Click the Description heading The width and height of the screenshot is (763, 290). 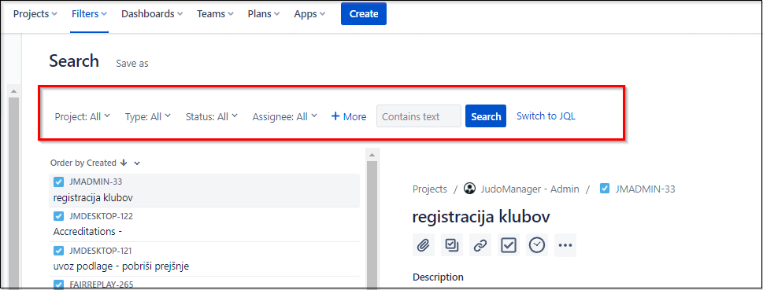point(438,277)
